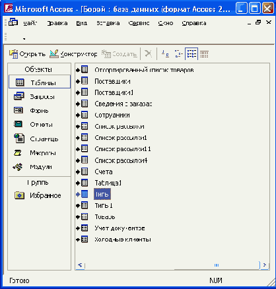Click the table icon beside Счета
The image size is (276, 289).
click(85, 171)
